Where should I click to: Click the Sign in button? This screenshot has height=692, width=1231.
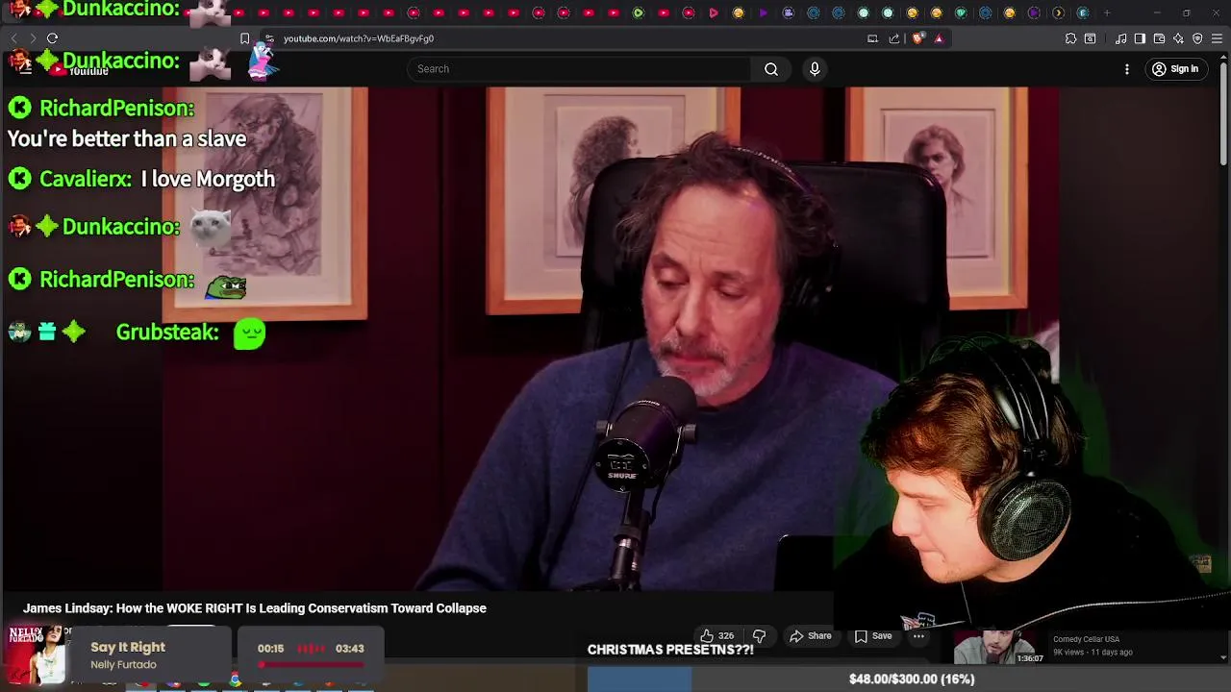[1175, 69]
